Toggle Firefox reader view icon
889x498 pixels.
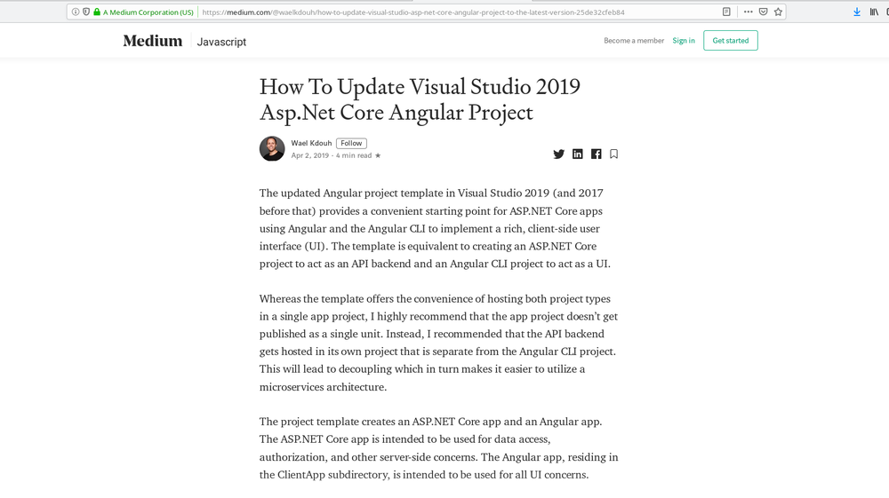point(726,12)
